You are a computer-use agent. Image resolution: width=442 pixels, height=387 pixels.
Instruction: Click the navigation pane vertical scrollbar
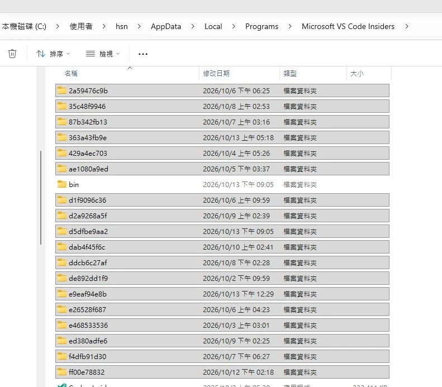tap(41, 198)
